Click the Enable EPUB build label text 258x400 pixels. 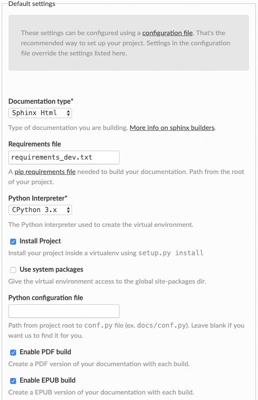point(47,381)
